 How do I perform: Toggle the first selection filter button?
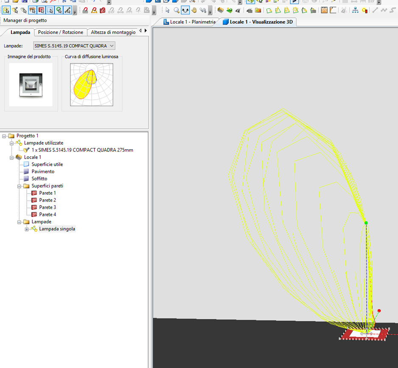pyautogui.click(x=6, y=10)
